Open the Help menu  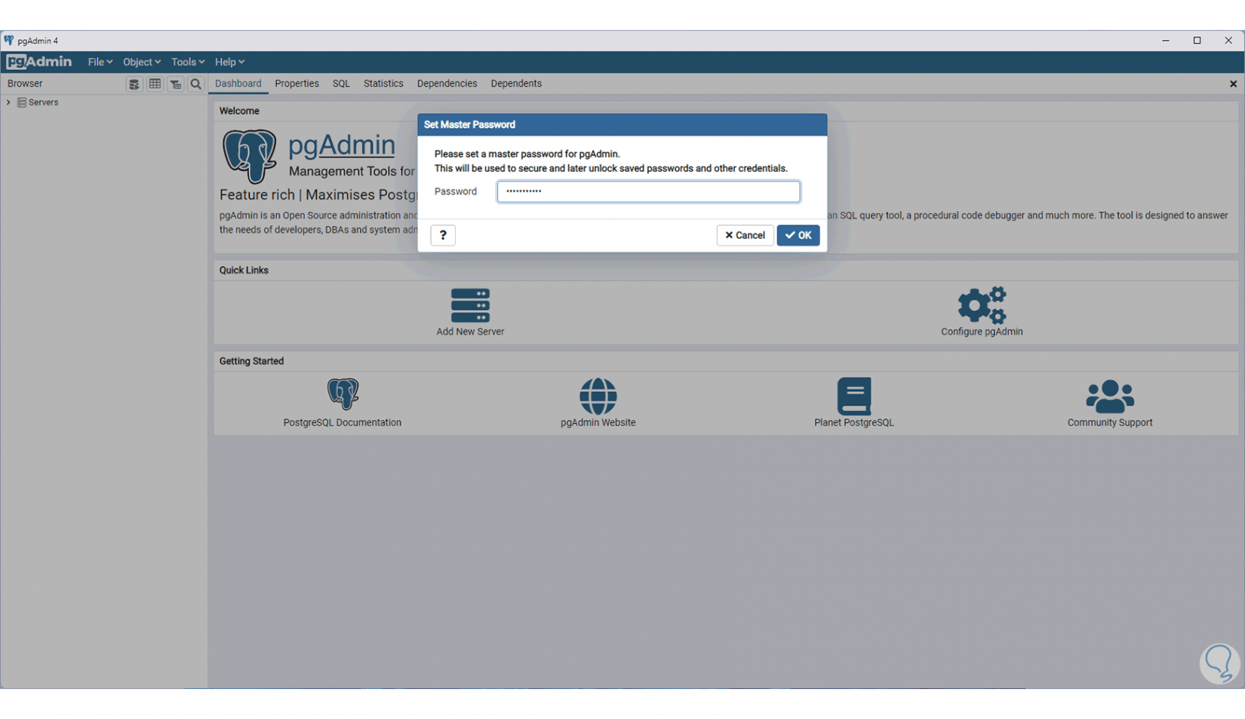click(x=229, y=62)
